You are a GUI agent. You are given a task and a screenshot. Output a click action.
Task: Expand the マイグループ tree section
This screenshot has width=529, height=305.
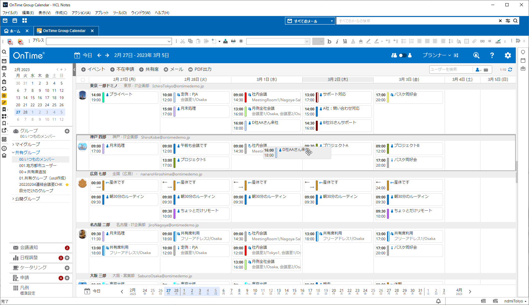click(x=13, y=145)
